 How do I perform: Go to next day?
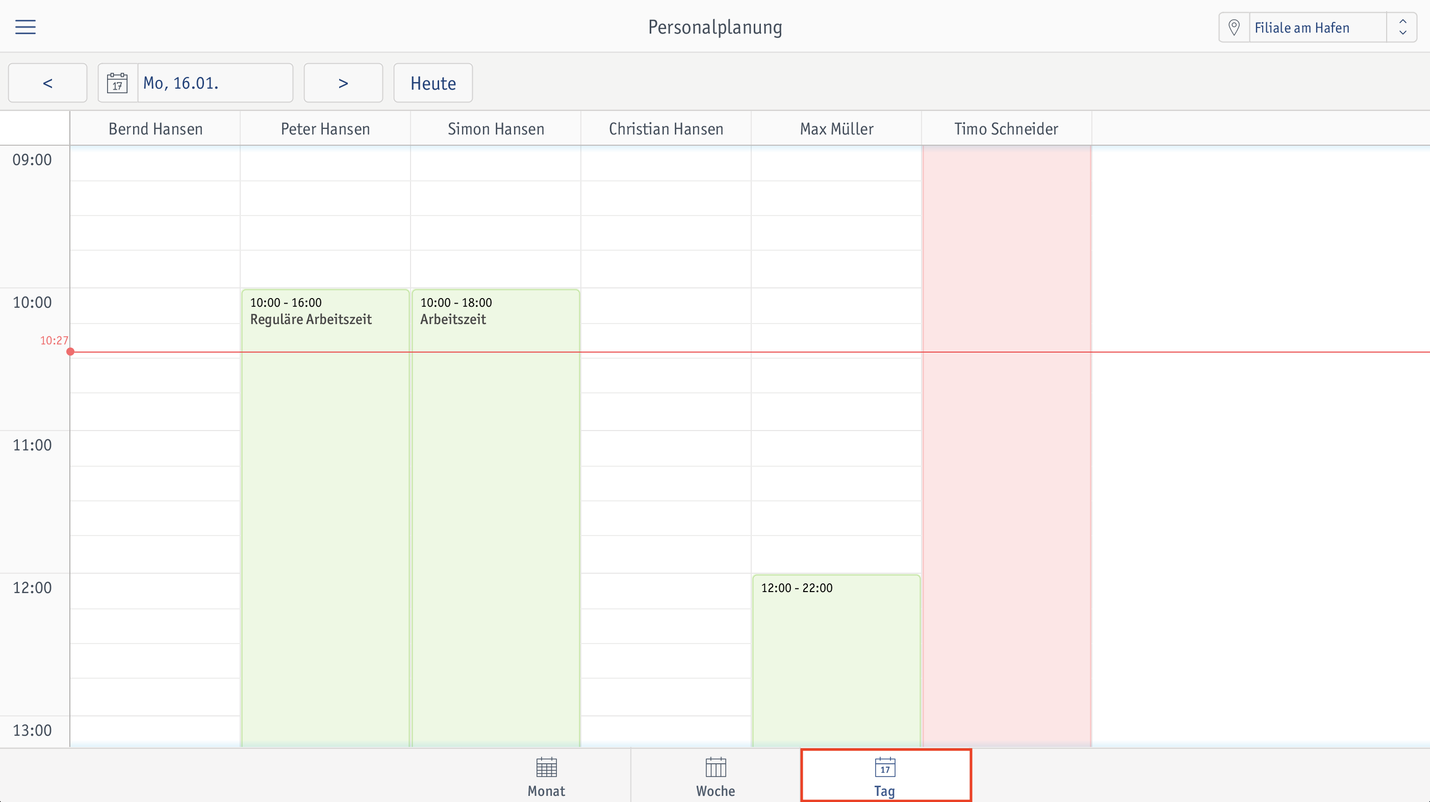click(x=343, y=83)
